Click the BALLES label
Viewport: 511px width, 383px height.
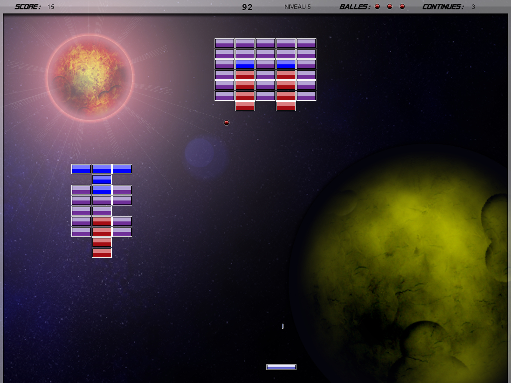coord(355,7)
